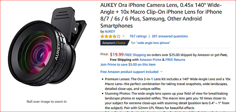The height and width of the screenshot is (112, 236).
Task: Click the FREE Shipping link
Action: click(x=135, y=55)
